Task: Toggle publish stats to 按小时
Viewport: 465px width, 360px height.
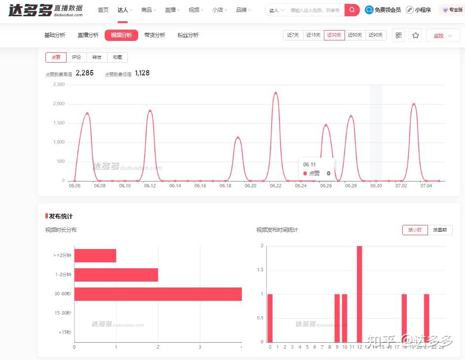Action: (415, 230)
